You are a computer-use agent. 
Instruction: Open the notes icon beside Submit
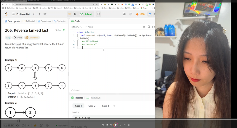98,14
